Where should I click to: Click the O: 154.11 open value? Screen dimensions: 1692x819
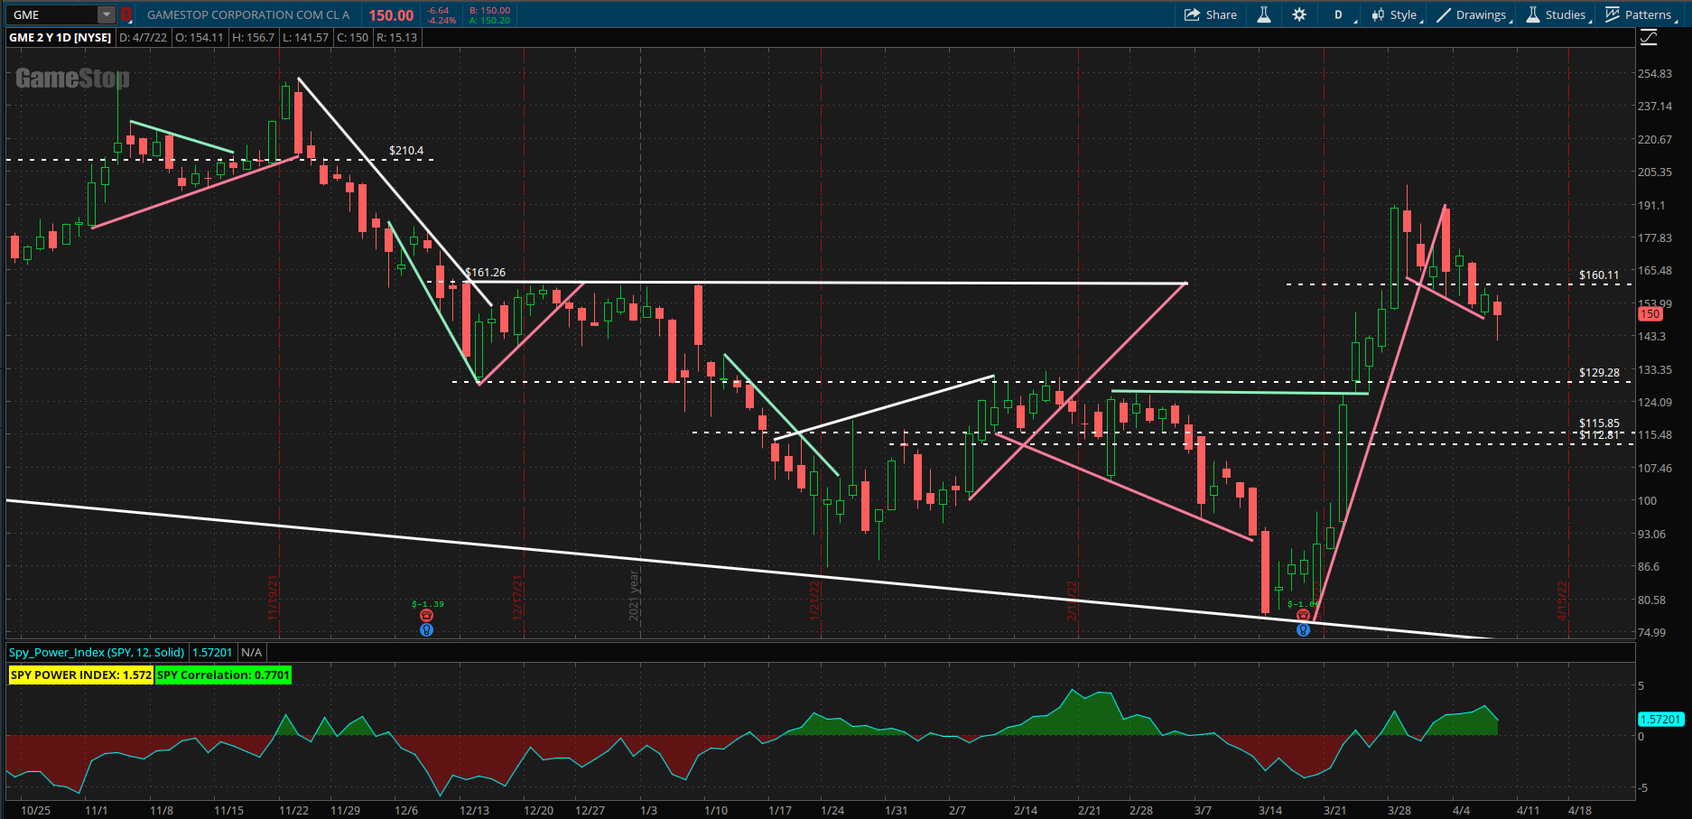(x=199, y=37)
